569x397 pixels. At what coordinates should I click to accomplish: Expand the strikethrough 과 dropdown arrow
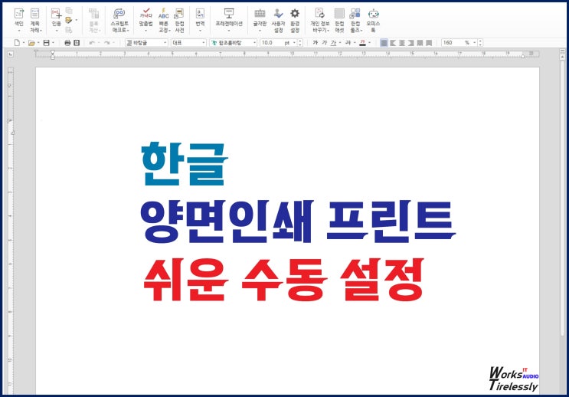tap(355, 43)
